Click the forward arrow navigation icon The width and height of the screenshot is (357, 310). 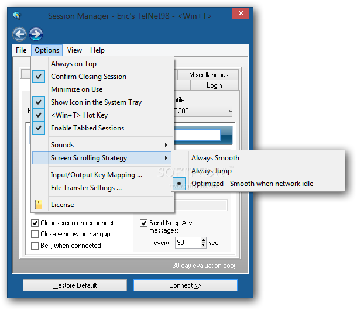(36, 34)
